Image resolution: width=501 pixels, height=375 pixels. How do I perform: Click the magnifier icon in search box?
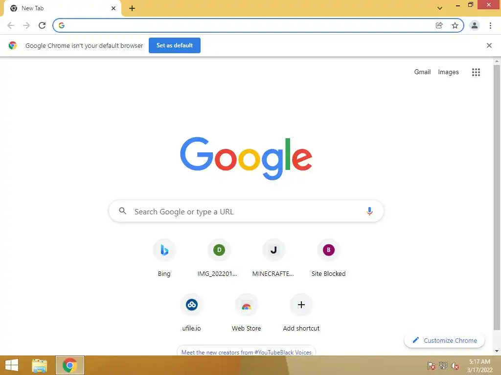pos(123,211)
